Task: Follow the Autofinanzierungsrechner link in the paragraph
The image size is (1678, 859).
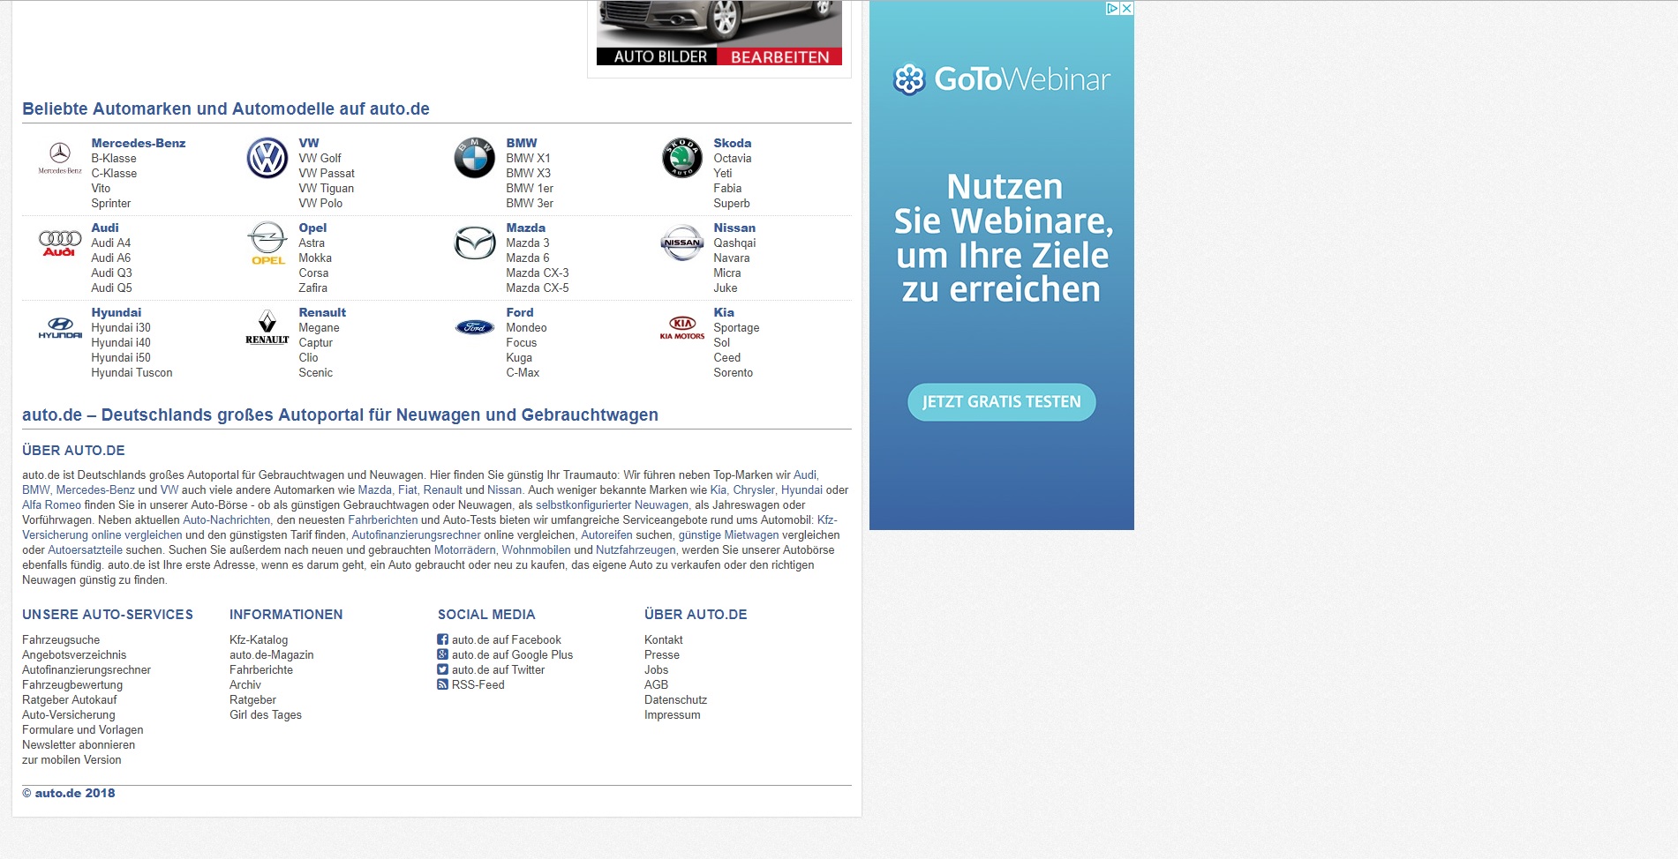Action: [416, 534]
